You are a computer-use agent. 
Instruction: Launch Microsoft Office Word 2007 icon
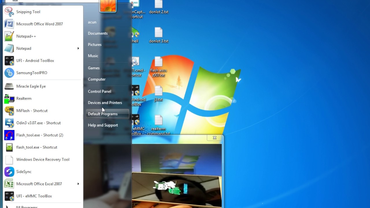pos(9,24)
